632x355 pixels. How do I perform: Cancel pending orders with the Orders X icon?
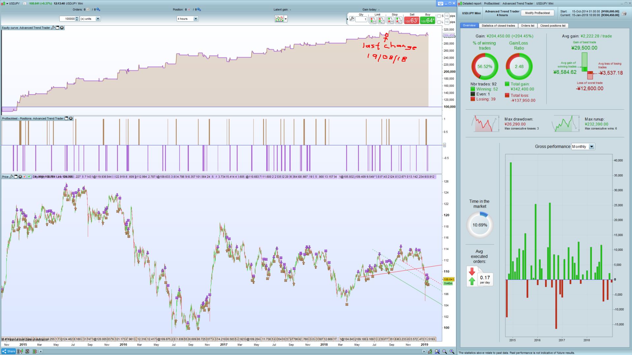pyautogui.click(x=88, y=10)
